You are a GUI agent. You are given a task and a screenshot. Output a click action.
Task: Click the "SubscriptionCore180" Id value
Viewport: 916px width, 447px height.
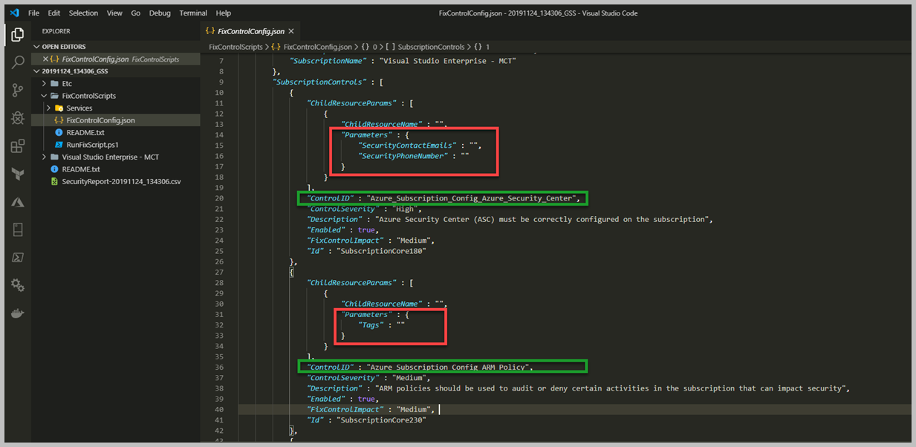[x=382, y=251]
